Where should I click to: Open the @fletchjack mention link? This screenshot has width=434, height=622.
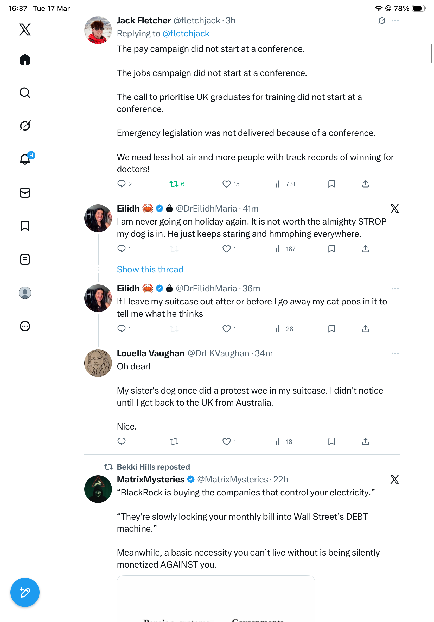click(186, 34)
